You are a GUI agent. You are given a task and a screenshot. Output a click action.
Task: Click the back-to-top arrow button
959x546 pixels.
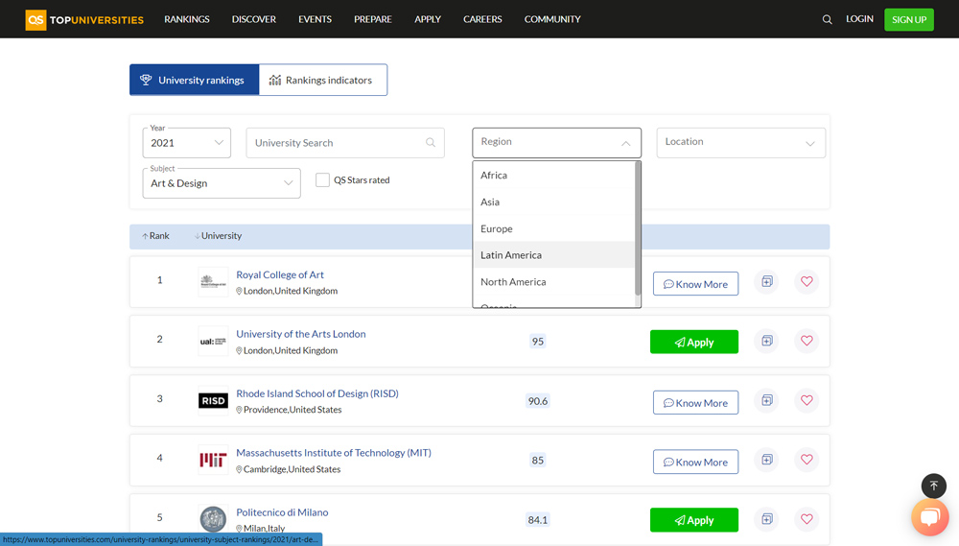click(x=934, y=486)
